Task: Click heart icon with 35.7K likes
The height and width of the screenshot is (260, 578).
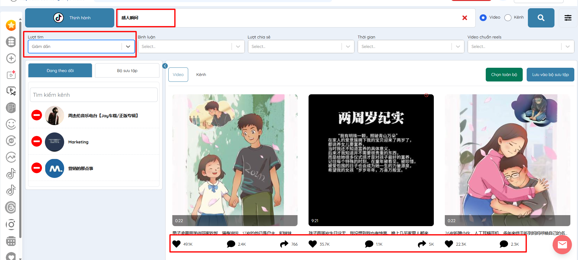Action: [x=313, y=244]
